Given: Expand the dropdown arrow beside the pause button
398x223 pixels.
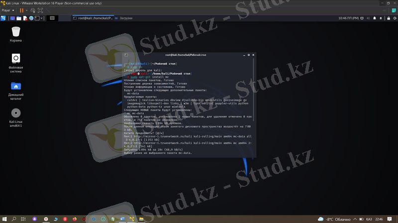Looking at the screenshot, I should 26,10.
